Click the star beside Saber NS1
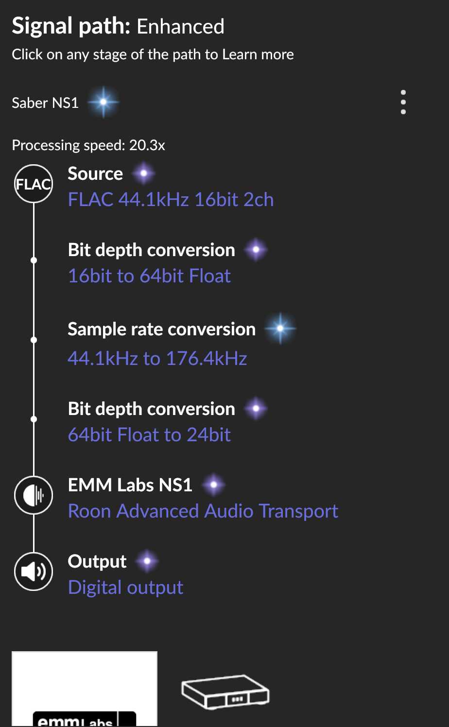Screen dimensions: 449x727 (104, 102)
